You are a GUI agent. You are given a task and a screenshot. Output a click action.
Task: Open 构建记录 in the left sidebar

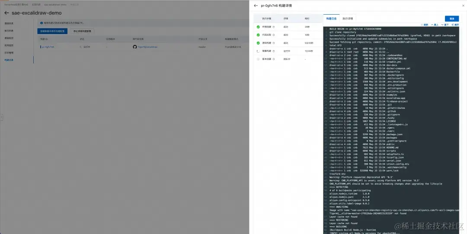tap(9, 60)
